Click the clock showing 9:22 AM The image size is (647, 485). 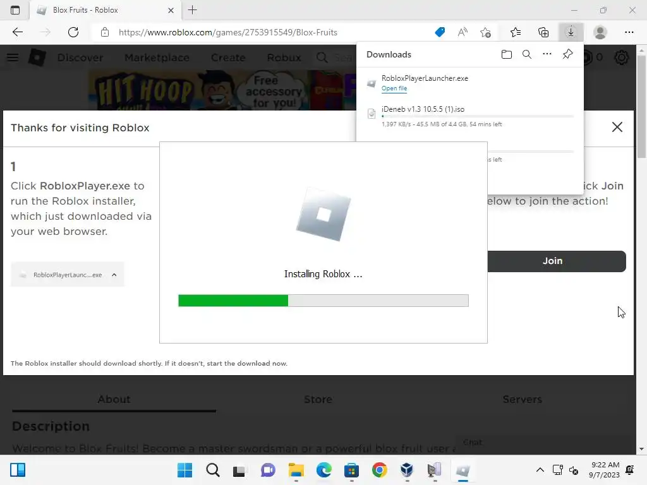tap(605, 470)
